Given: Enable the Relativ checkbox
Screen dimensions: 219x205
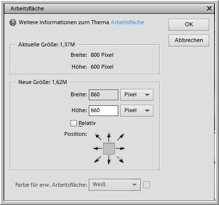Looking at the screenshot, I should 73,123.
